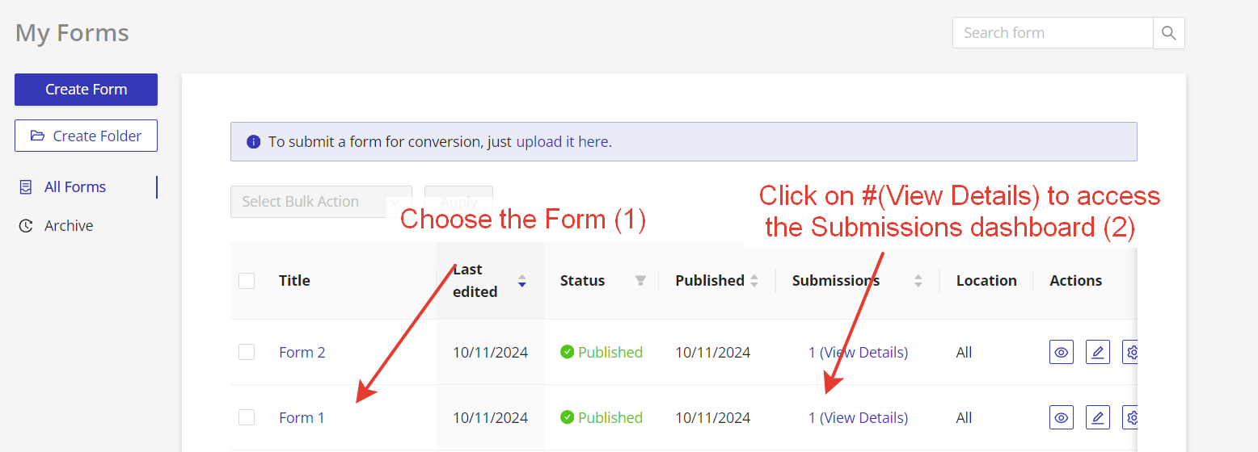The height and width of the screenshot is (452, 1258).
Task: Edit Form 1 using pencil icon
Action: [x=1097, y=417]
